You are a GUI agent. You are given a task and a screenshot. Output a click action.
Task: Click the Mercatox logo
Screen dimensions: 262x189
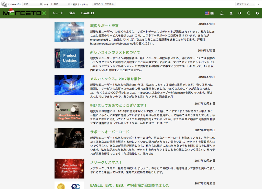tap(25, 13)
